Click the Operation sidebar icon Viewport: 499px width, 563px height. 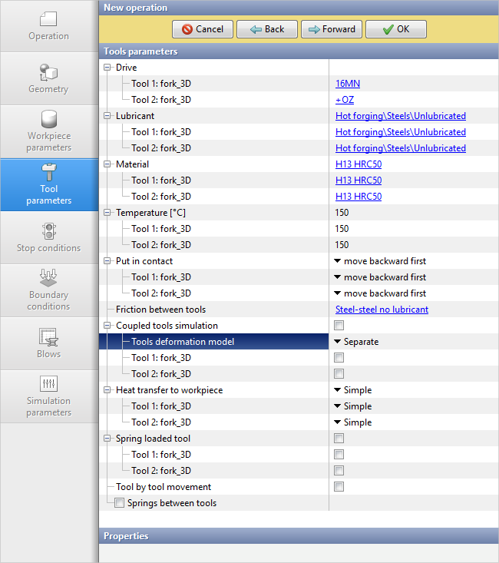(48, 18)
